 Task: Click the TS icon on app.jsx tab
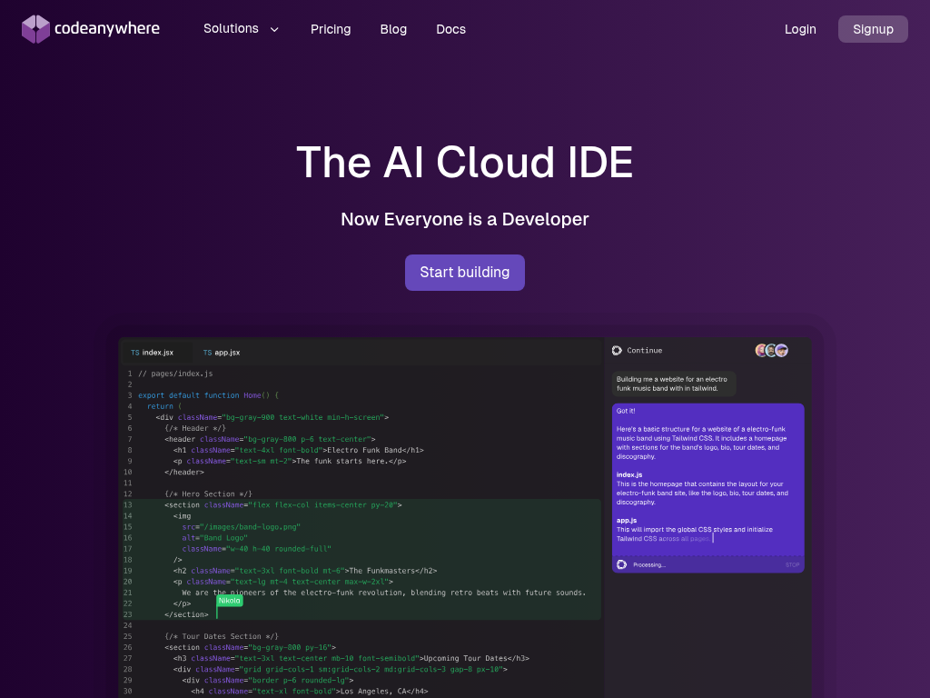(x=207, y=353)
